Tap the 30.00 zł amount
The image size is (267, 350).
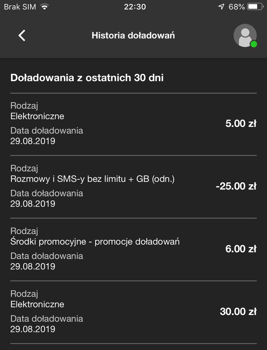pos(238,311)
